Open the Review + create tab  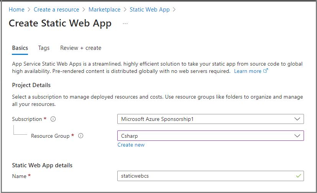click(x=80, y=48)
